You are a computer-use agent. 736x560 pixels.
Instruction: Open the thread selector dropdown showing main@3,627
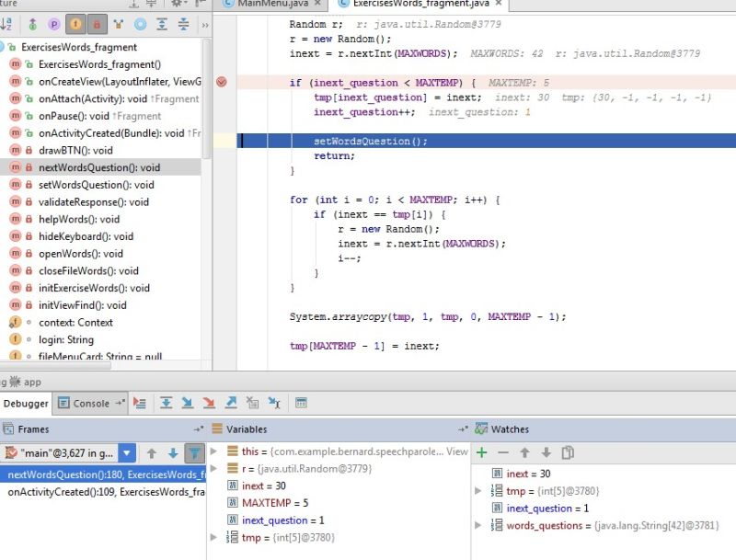(126, 452)
